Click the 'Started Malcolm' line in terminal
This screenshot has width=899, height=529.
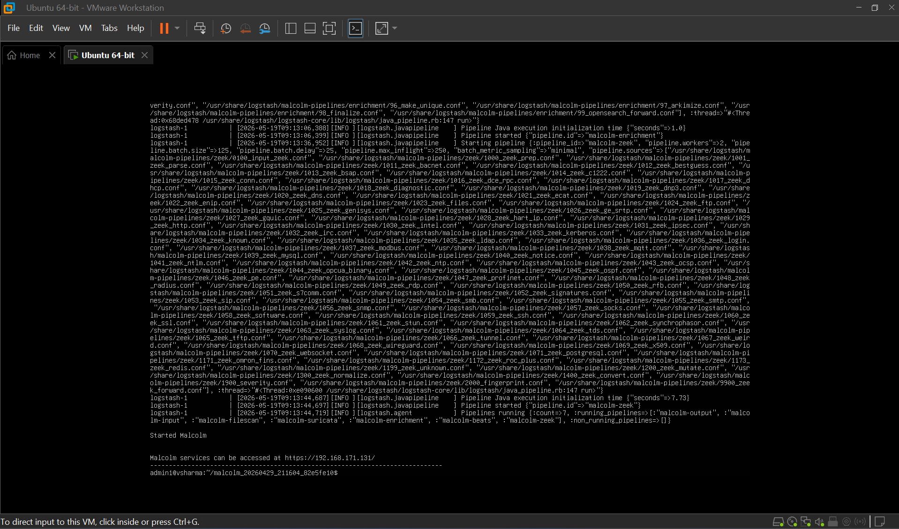[x=178, y=436]
